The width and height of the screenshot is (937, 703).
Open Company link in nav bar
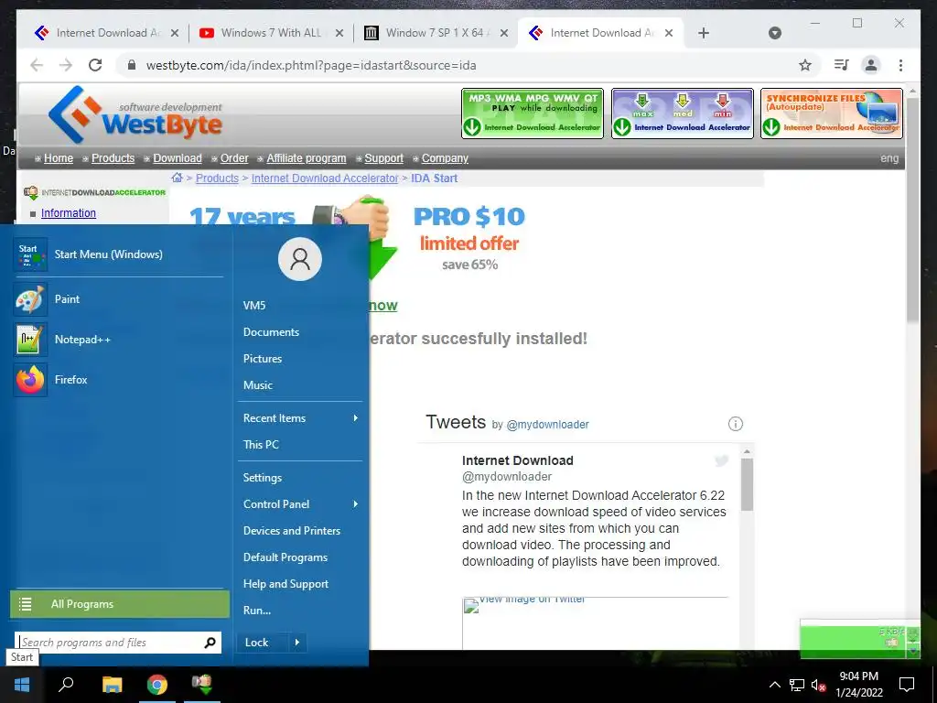point(446,158)
